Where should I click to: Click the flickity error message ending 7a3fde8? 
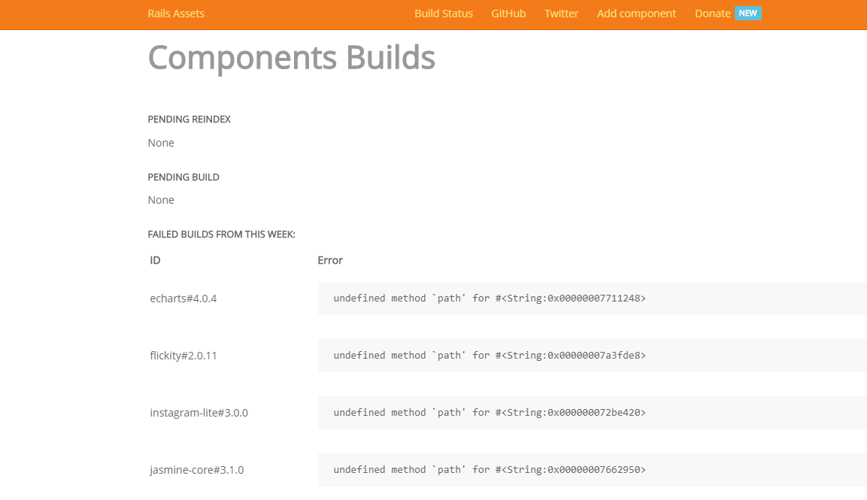coord(490,355)
